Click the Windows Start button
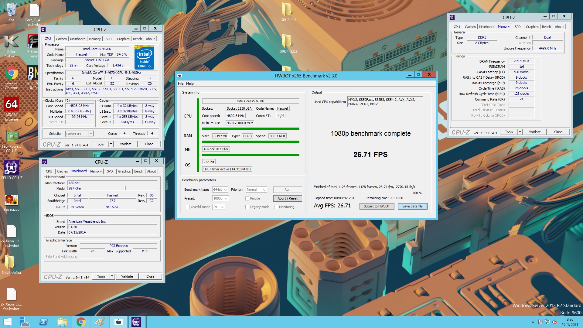This screenshot has height=328, width=583. coord(8,322)
